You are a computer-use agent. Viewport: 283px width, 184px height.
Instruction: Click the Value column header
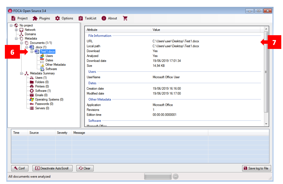(206, 30)
